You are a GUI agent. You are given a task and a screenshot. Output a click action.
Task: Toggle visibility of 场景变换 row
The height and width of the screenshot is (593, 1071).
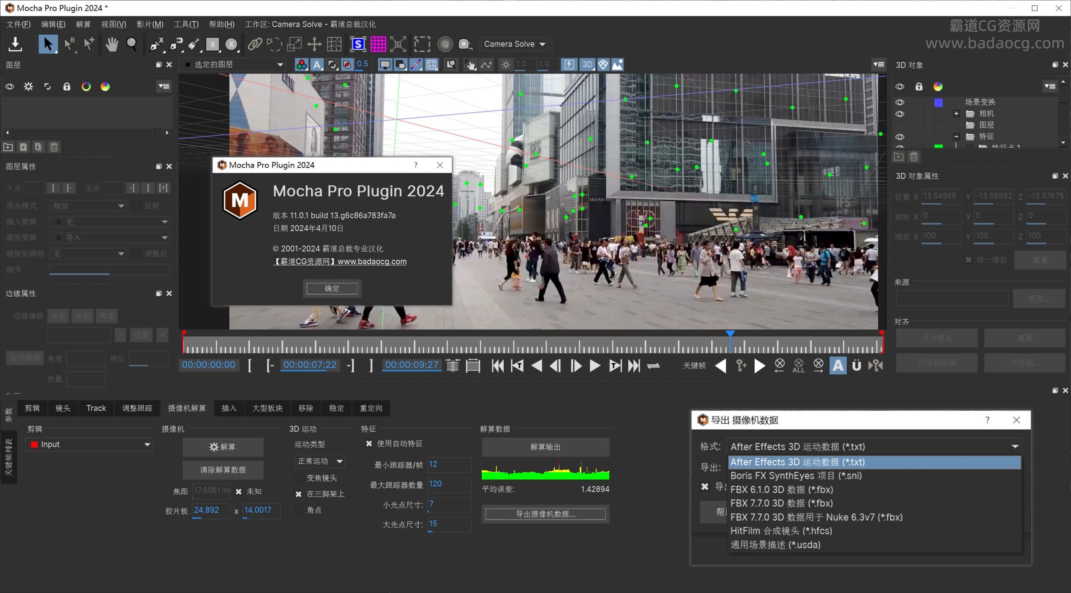900,102
